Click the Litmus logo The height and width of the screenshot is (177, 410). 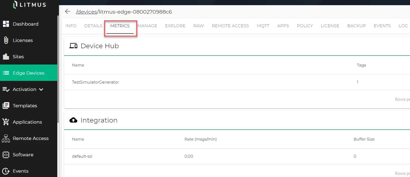[29, 5]
